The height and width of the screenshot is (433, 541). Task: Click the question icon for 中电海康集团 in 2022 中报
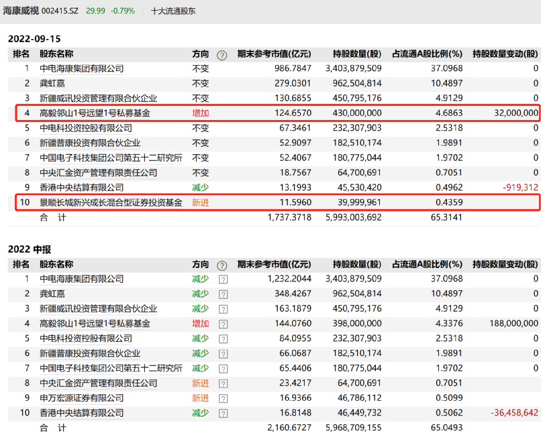222,279
